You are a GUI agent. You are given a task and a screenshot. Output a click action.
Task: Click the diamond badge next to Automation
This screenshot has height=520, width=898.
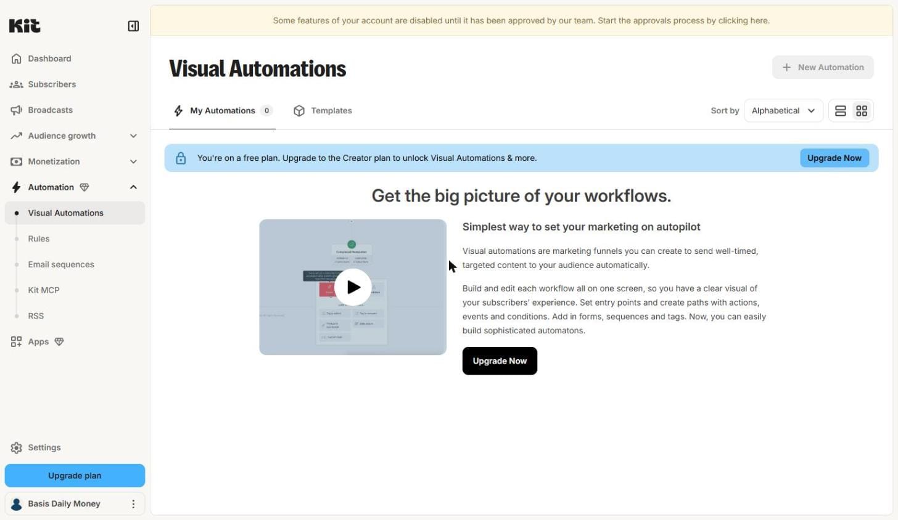84,187
